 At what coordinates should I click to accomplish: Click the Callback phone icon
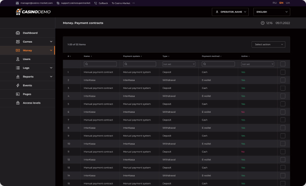[x=96, y=3]
